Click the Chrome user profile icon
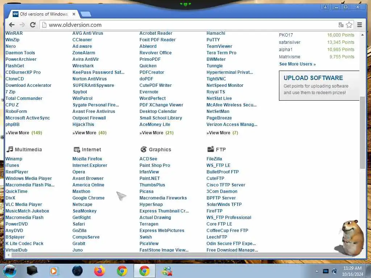The height and width of the screenshot is (278, 371). [325, 7]
